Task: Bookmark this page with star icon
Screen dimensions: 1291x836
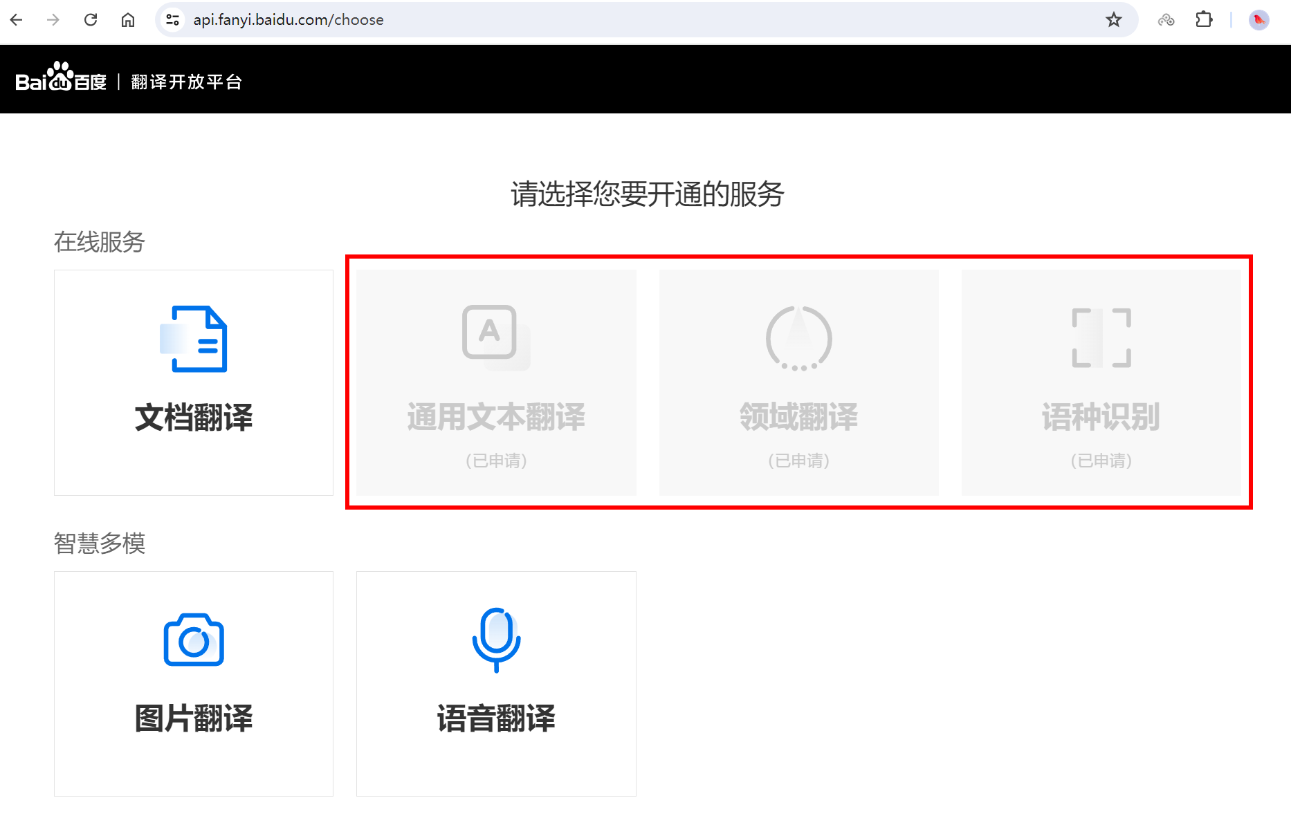Action: (1114, 20)
